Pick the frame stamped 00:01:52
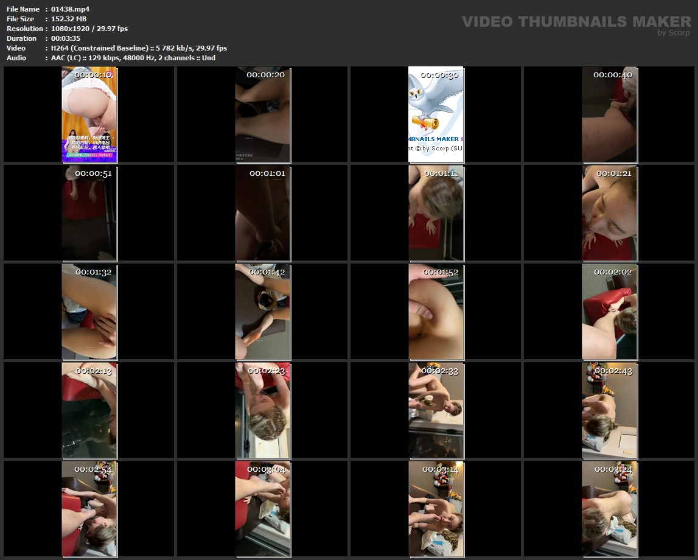The width and height of the screenshot is (698, 560). [436, 312]
